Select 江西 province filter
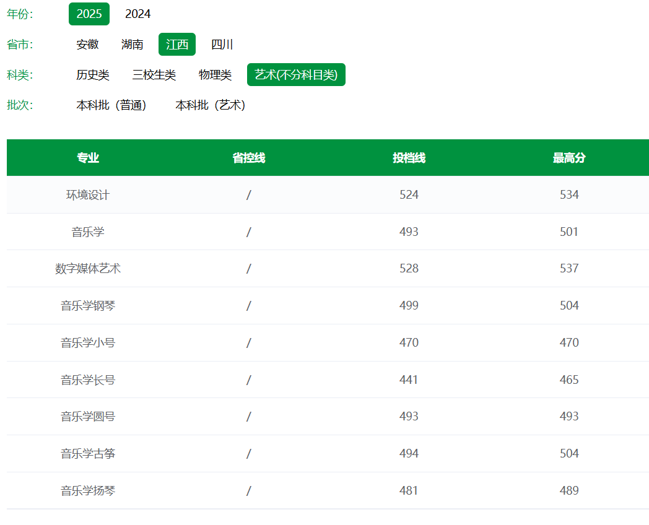 [x=177, y=45]
